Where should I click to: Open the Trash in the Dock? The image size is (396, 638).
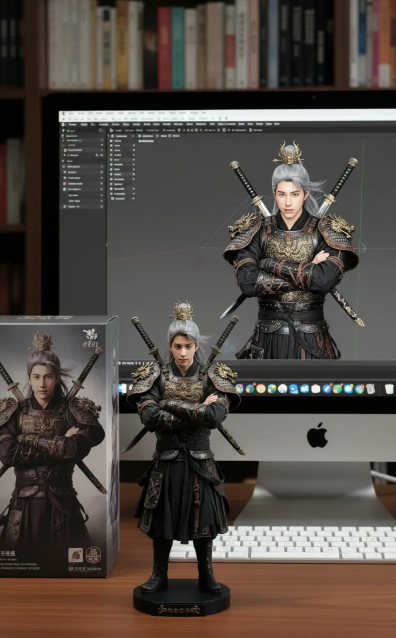pos(389,389)
